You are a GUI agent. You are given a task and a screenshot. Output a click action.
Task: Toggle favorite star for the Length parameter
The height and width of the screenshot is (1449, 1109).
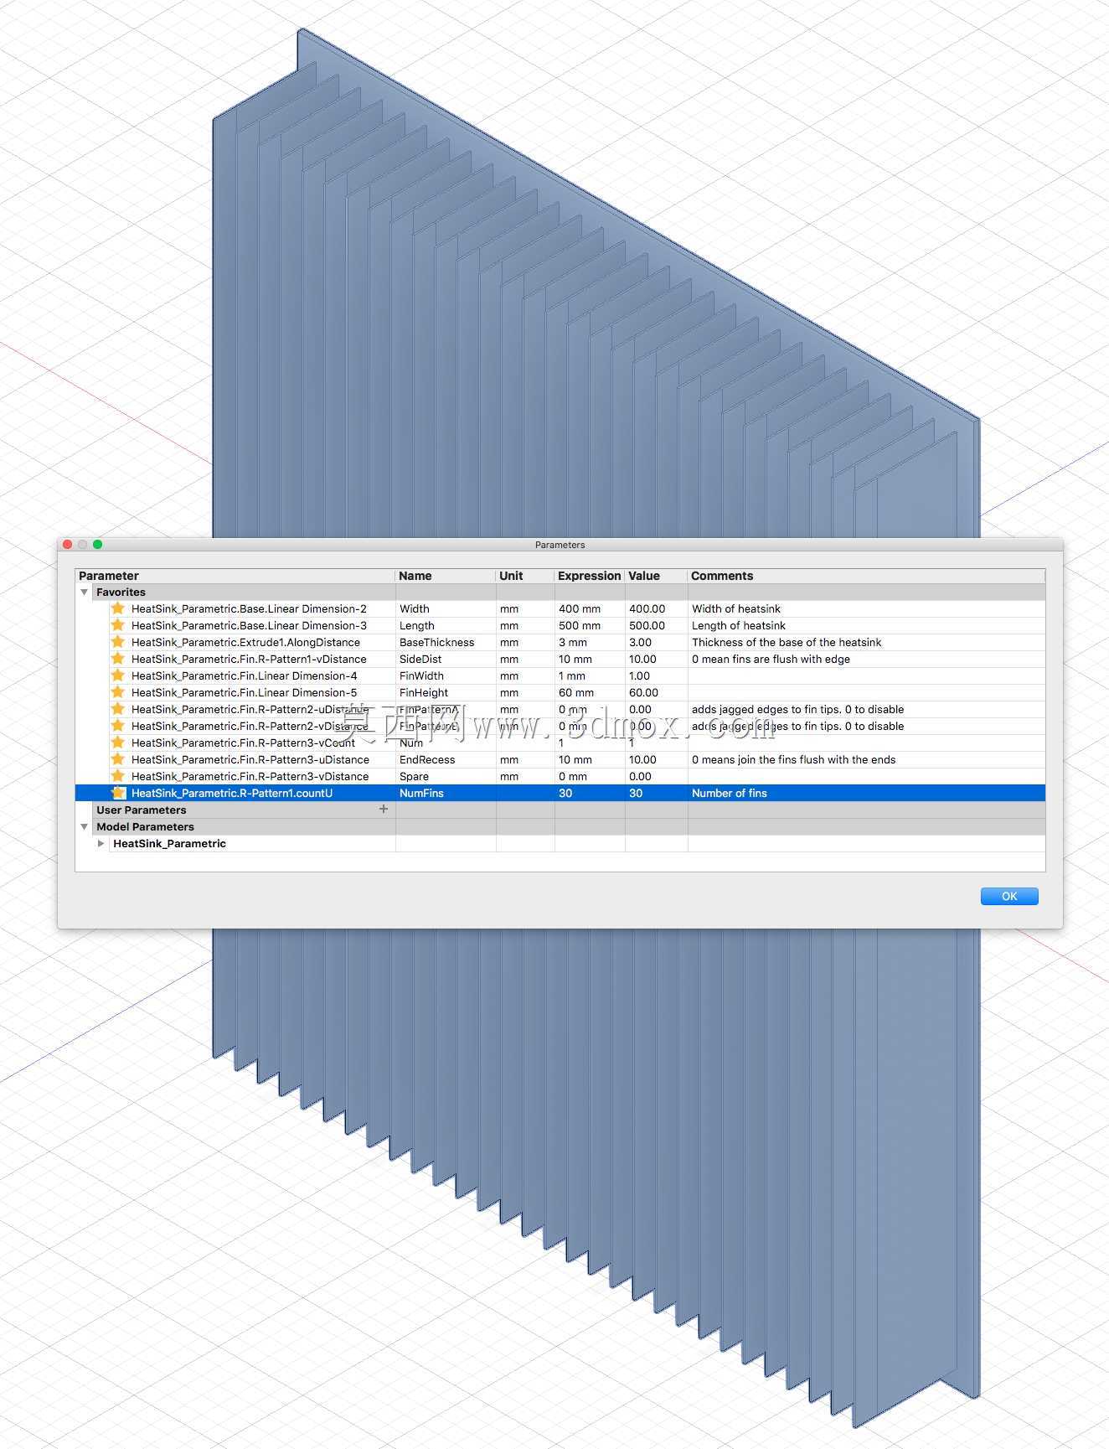point(118,625)
